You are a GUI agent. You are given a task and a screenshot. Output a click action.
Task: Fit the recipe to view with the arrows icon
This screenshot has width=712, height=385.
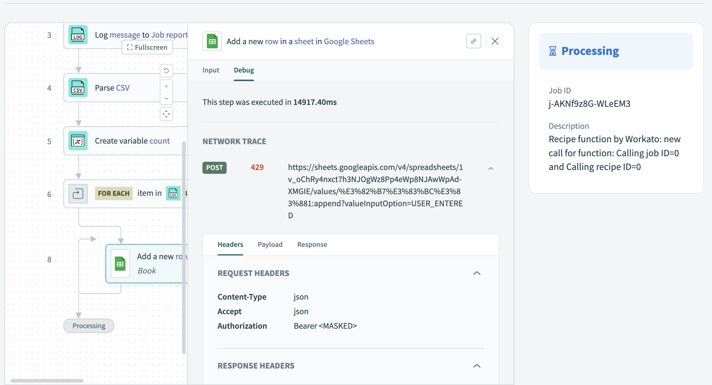point(166,114)
